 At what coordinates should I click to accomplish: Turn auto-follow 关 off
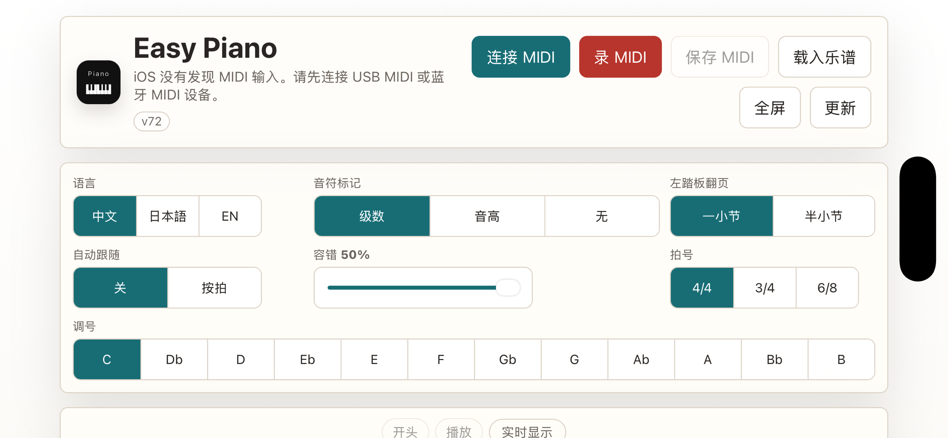(x=120, y=287)
